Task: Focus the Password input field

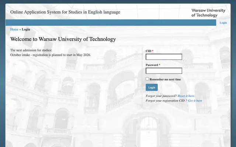Action: [164, 71]
